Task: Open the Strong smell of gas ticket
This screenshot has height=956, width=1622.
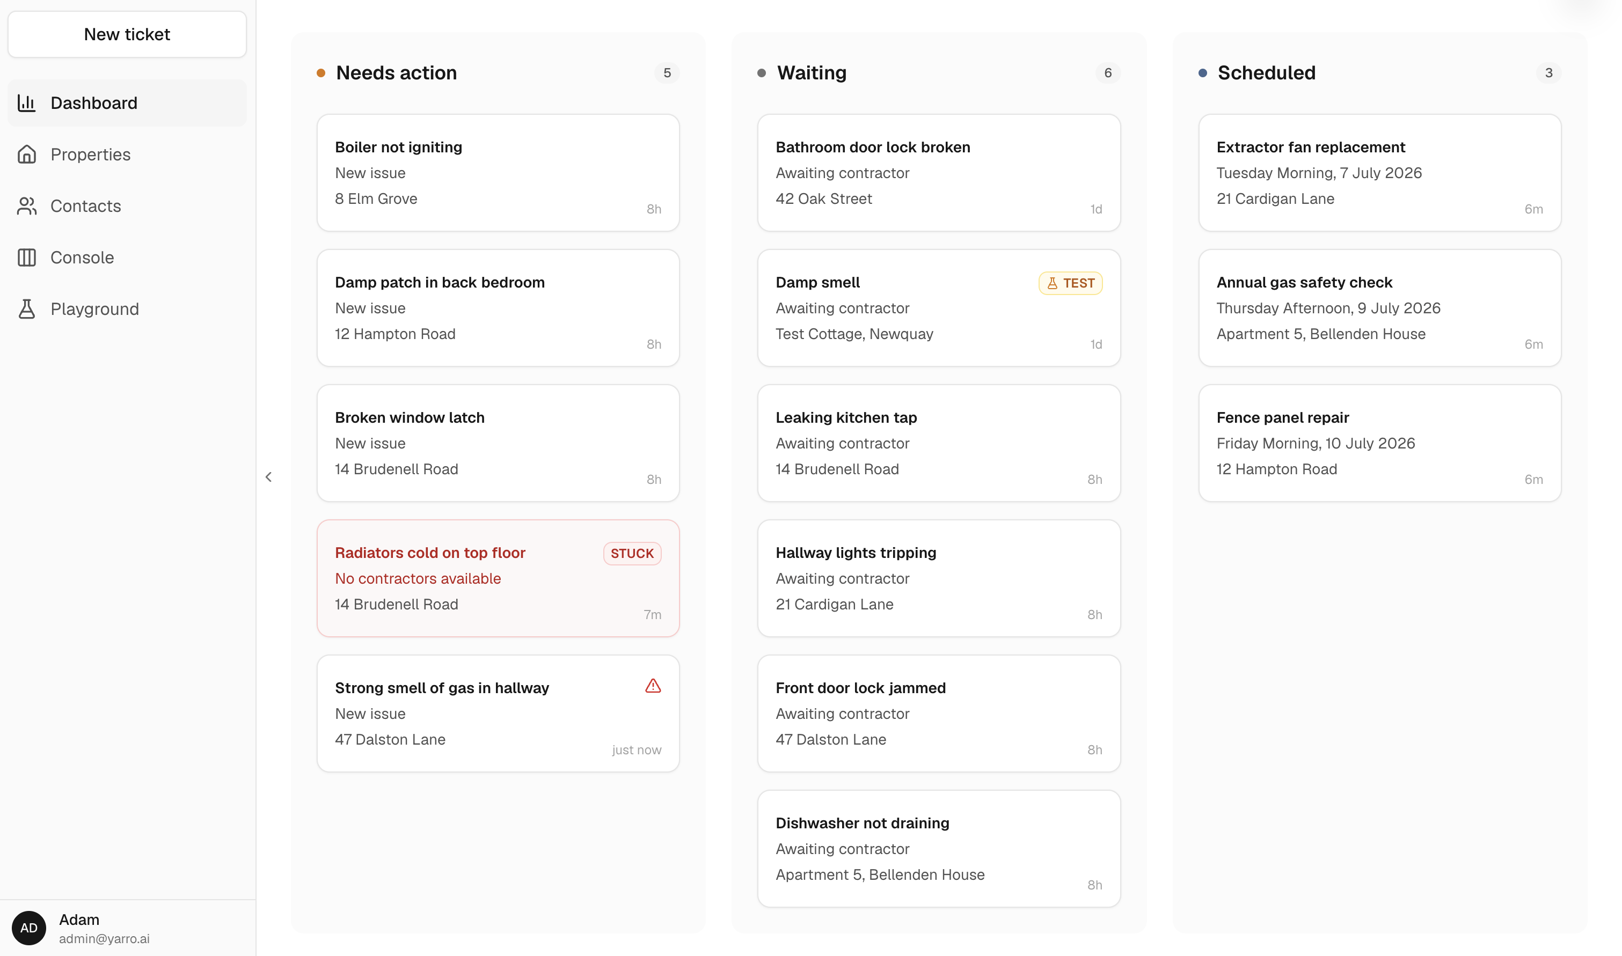Action: click(x=498, y=714)
